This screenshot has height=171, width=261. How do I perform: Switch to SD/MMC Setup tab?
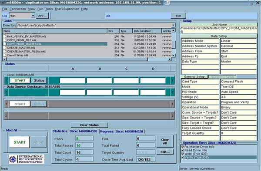[x=222, y=77]
